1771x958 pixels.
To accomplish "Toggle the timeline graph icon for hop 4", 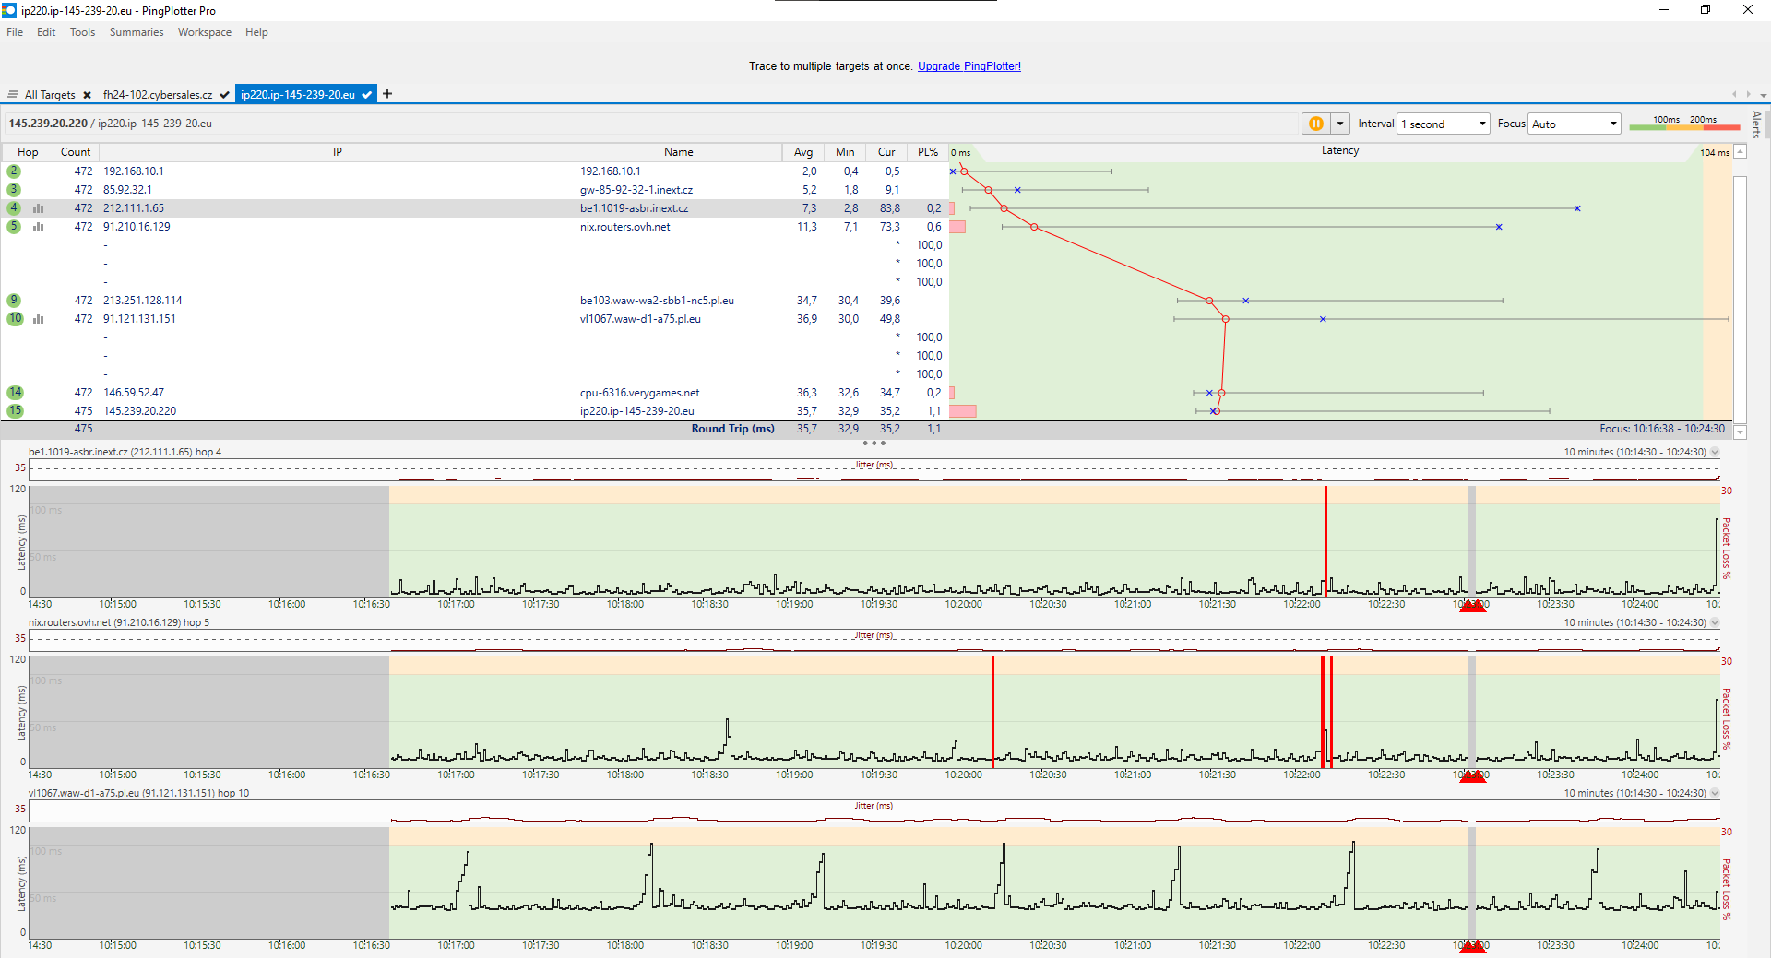I will pyautogui.click(x=39, y=208).
